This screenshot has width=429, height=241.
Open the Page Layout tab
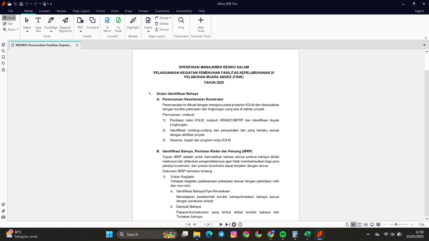[x=81, y=11]
